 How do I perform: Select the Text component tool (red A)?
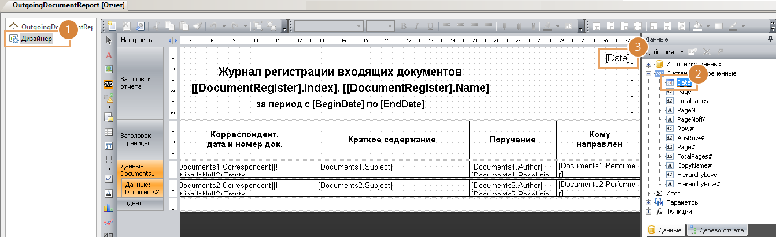point(109,55)
